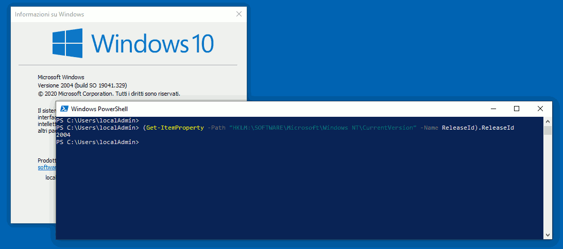Viewport: 563px width, 249px height.
Task: Minimize the Windows PowerShell window
Action: (494, 109)
